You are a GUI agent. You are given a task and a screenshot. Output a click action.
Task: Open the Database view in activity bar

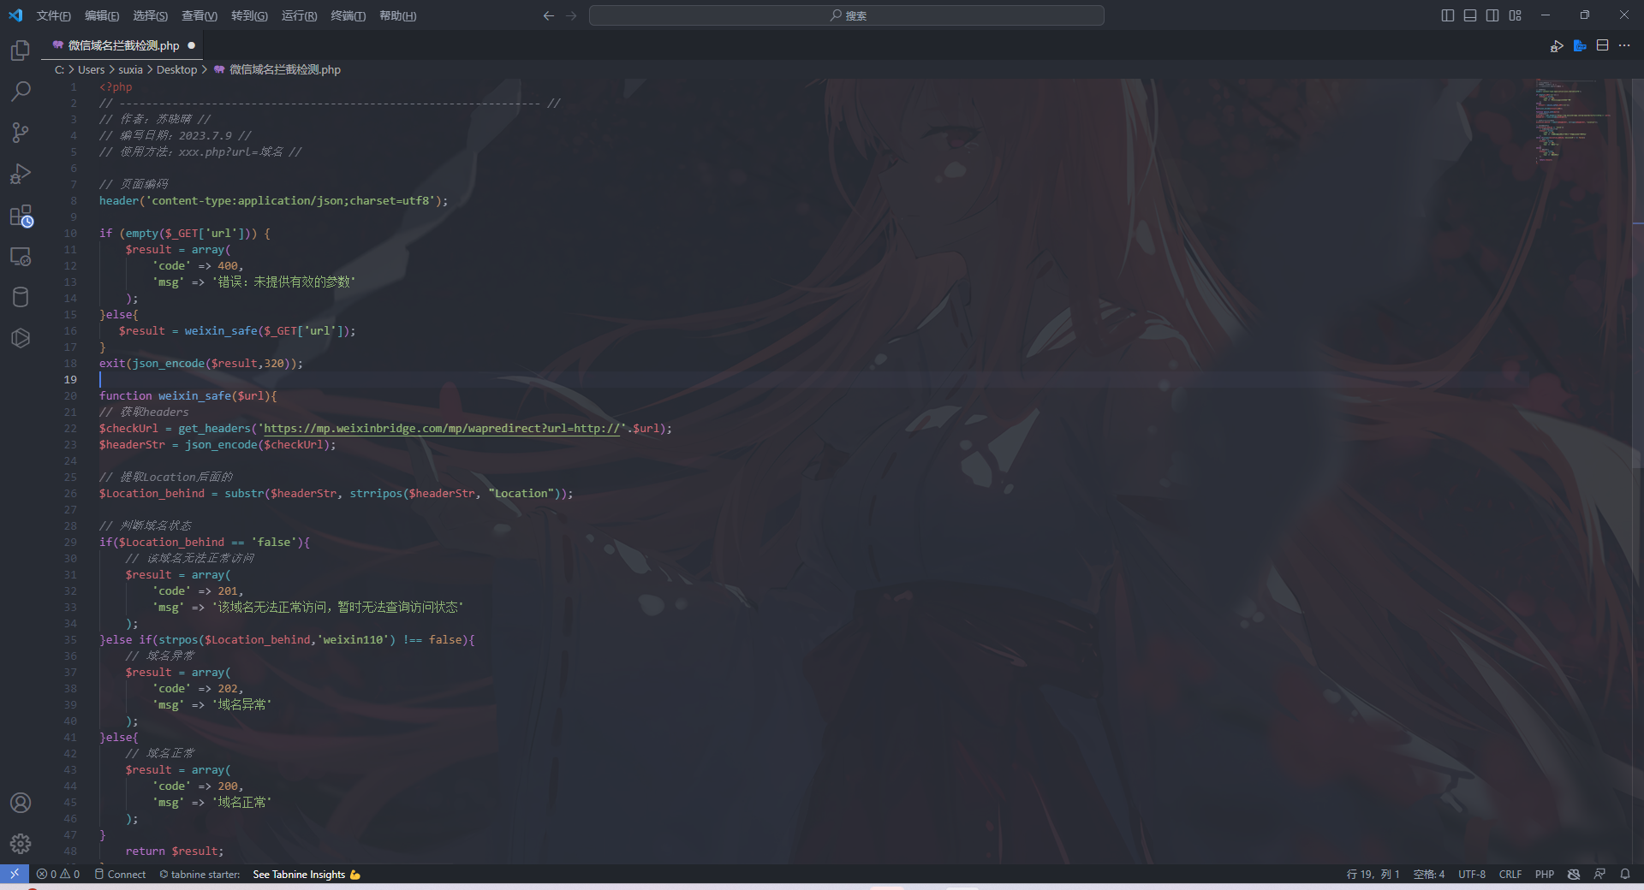21,297
